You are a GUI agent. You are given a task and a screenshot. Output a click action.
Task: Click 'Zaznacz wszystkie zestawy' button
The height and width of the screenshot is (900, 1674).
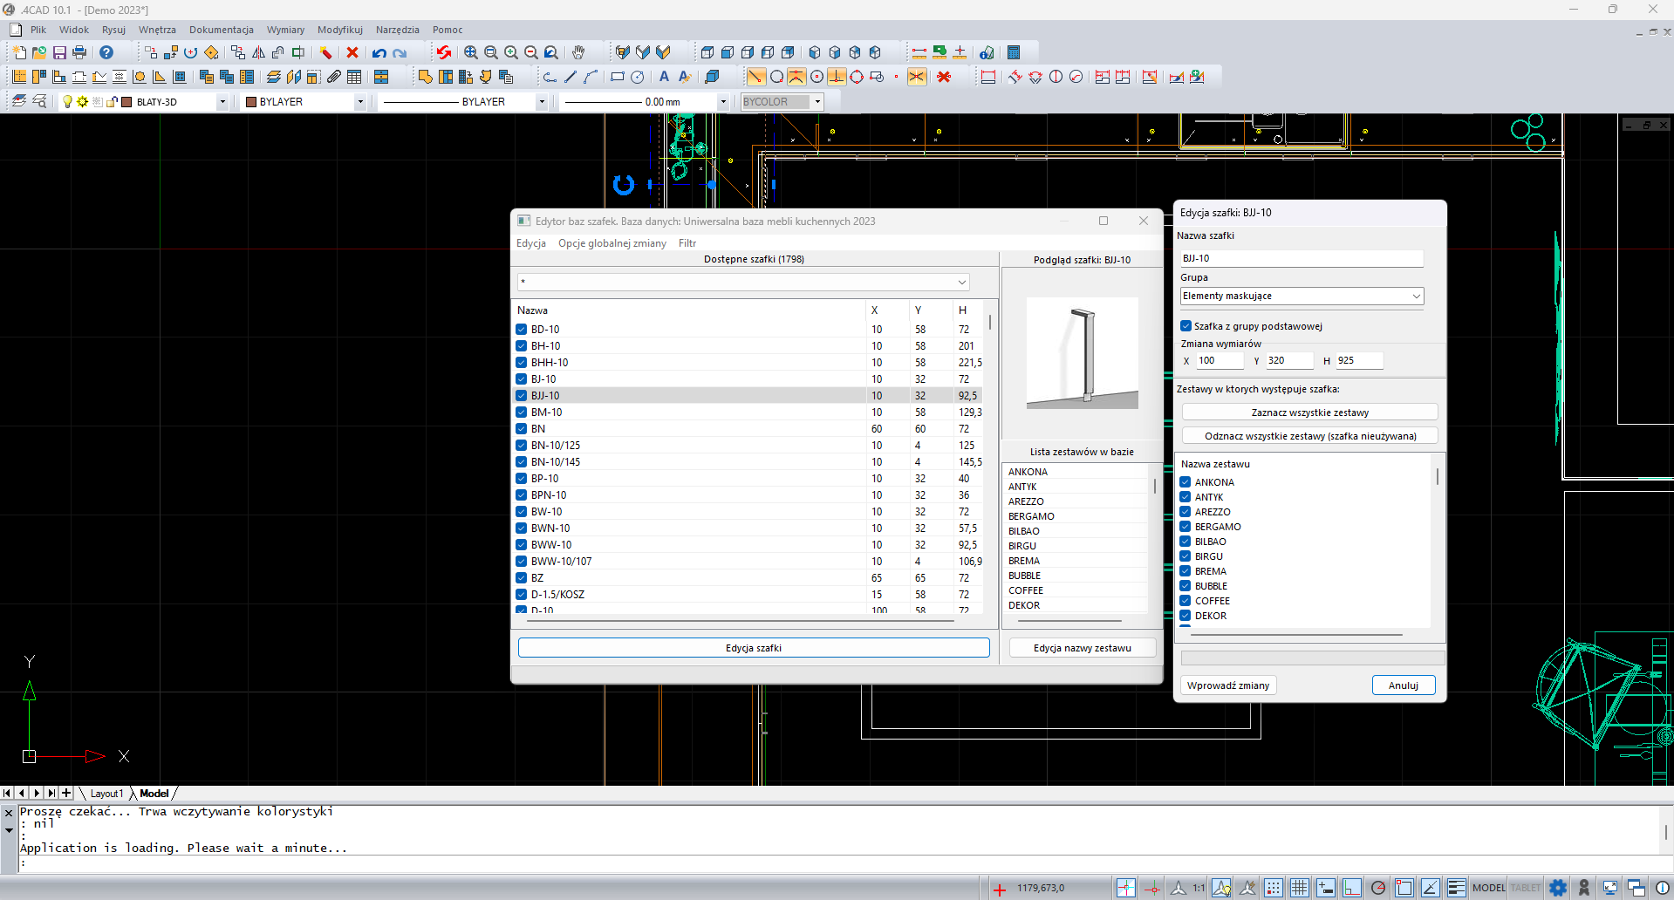tap(1308, 412)
